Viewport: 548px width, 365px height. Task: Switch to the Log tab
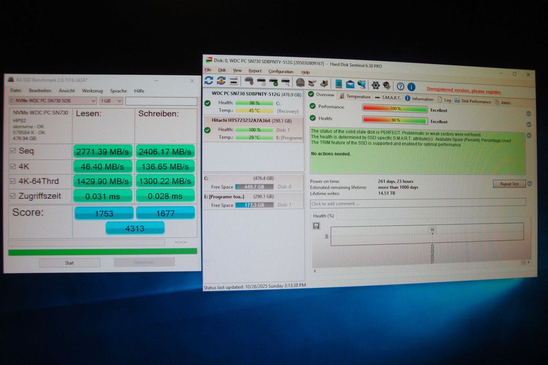444,100
